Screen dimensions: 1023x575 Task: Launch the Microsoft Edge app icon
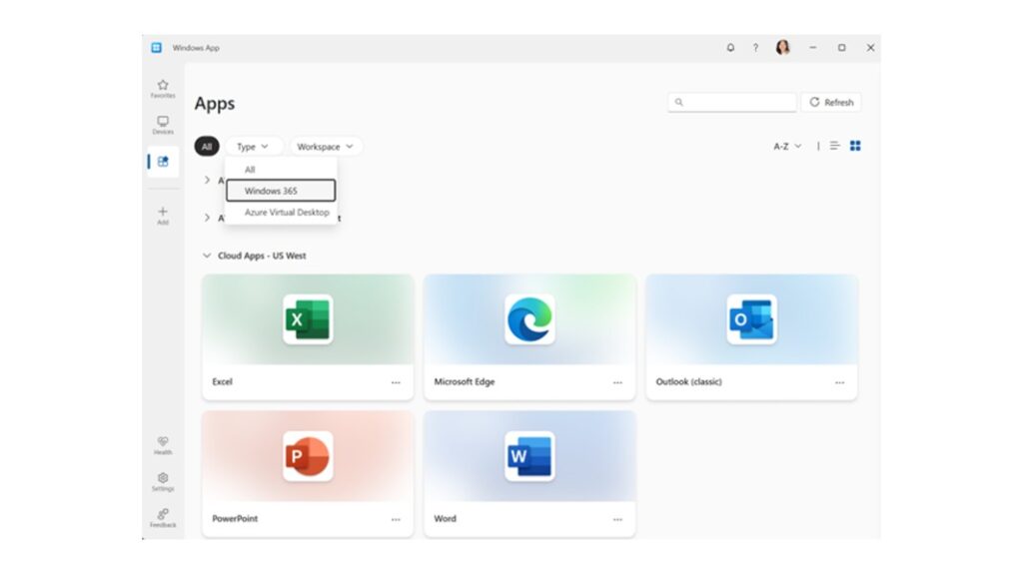click(529, 319)
